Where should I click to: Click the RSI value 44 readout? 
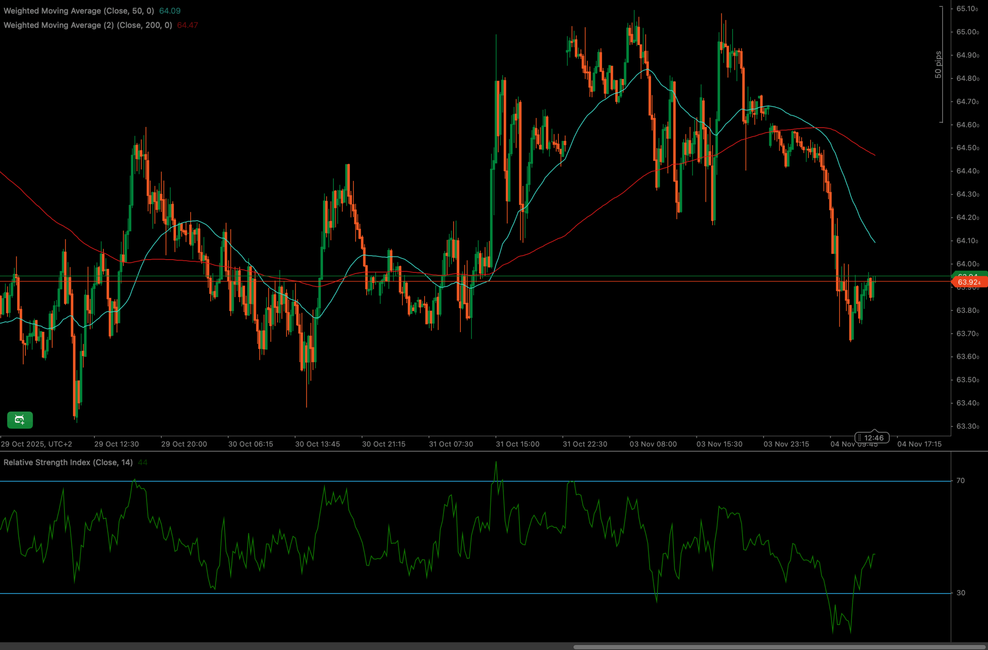(x=142, y=463)
